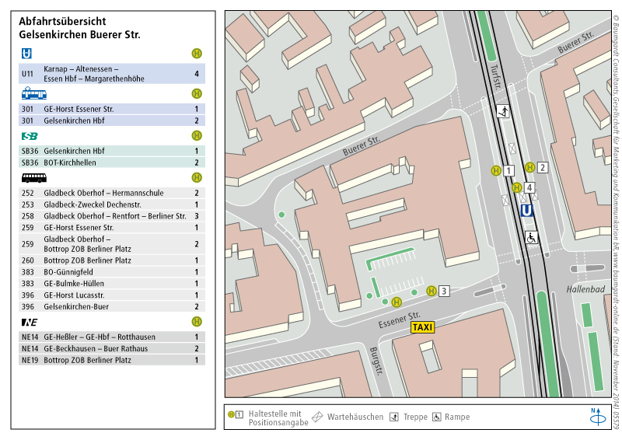This screenshot has width=622, height=440.
Task: Select the 260 Bottrop ZOB Berliner Platz row
Action: coord(112,260)
